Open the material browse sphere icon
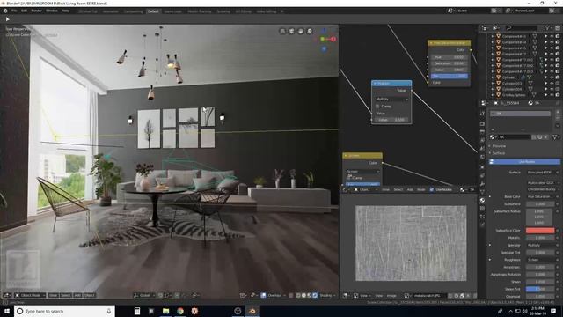The width and height of the screenshot is (563, 317). pos(493,137)
